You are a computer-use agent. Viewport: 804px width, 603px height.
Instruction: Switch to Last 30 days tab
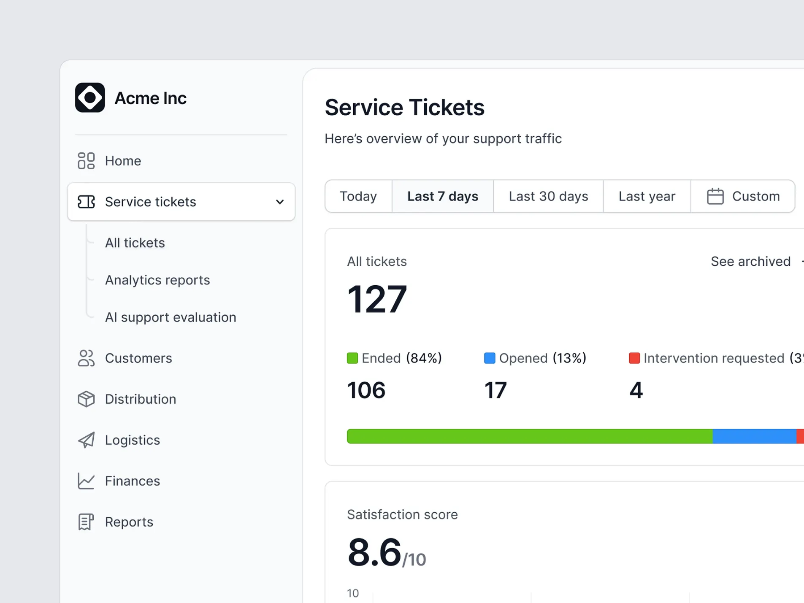point(548,196)
